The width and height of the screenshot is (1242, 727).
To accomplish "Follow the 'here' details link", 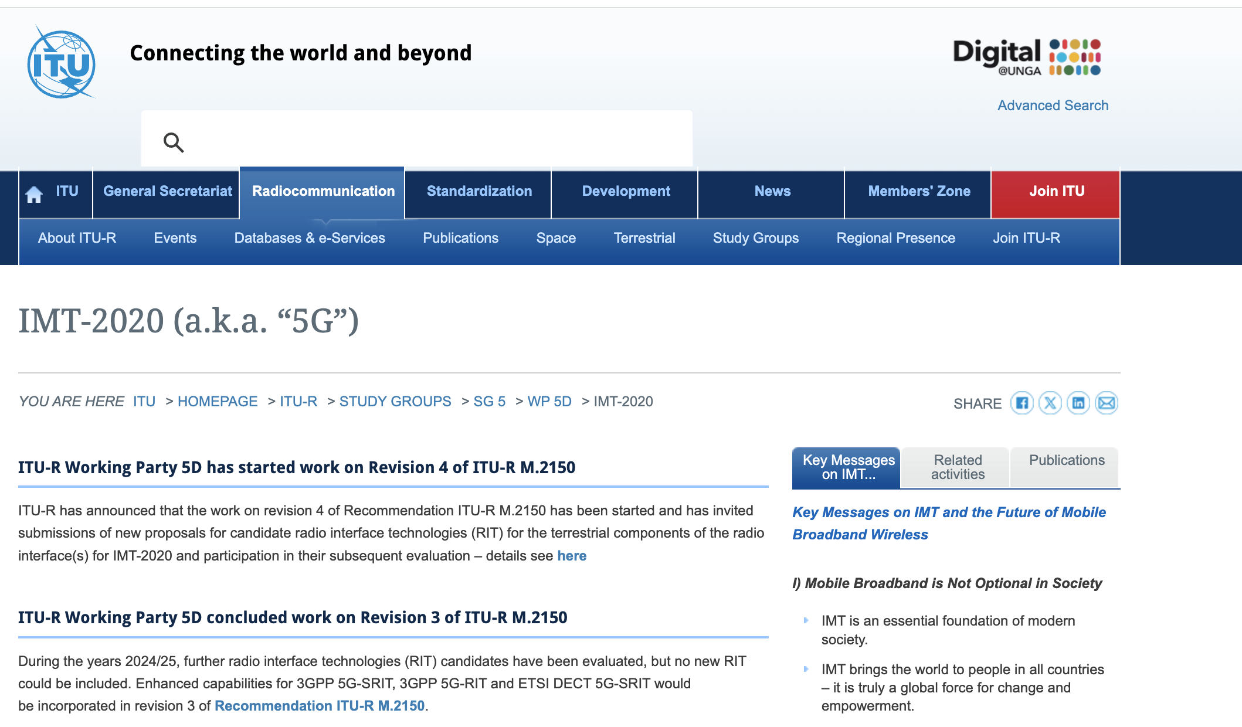I will tap(572, 556).
